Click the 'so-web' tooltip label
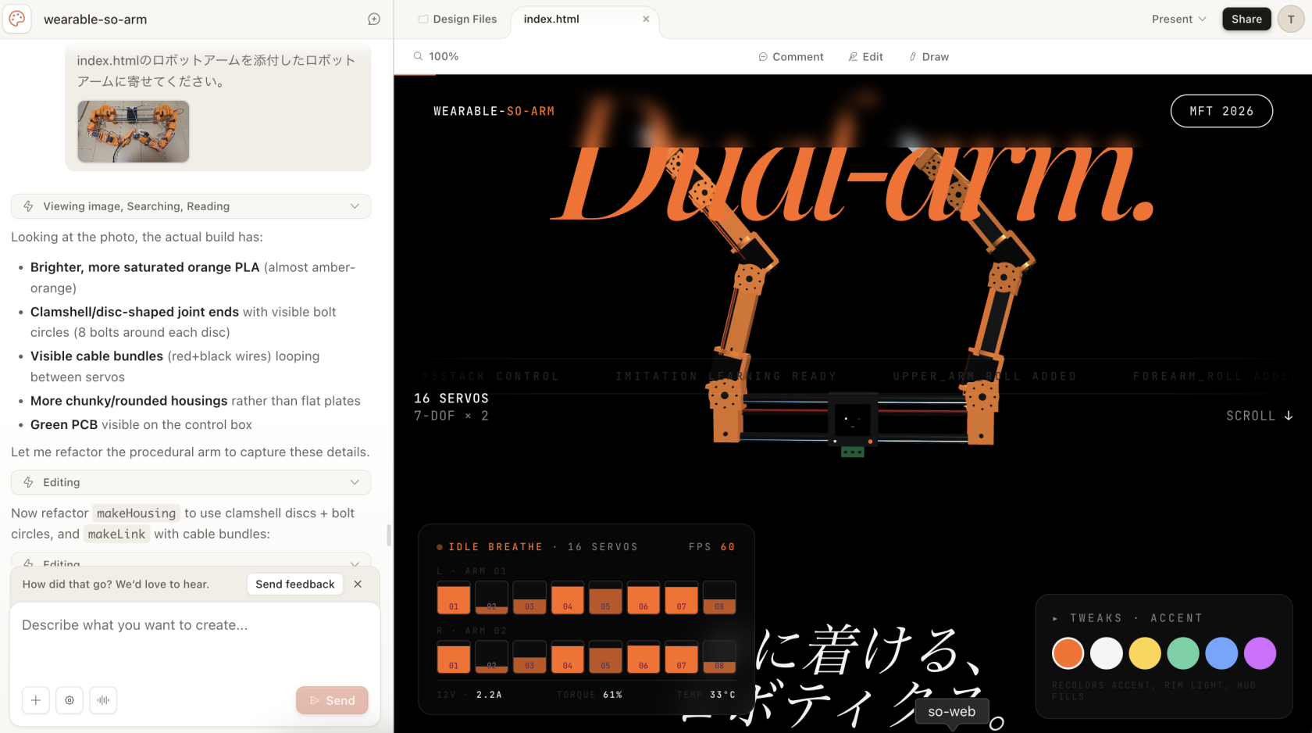The height and width of the screenshot is (733, 1312). 952,712
